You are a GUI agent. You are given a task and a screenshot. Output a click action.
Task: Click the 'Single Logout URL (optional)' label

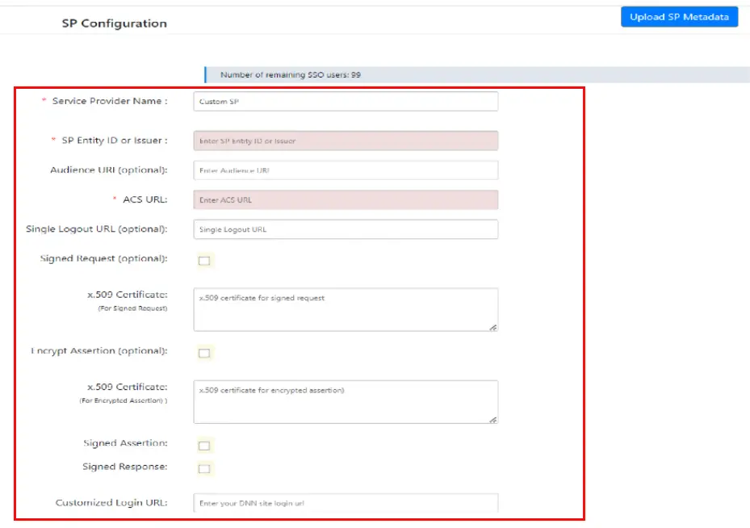click(x=97, y=228)
